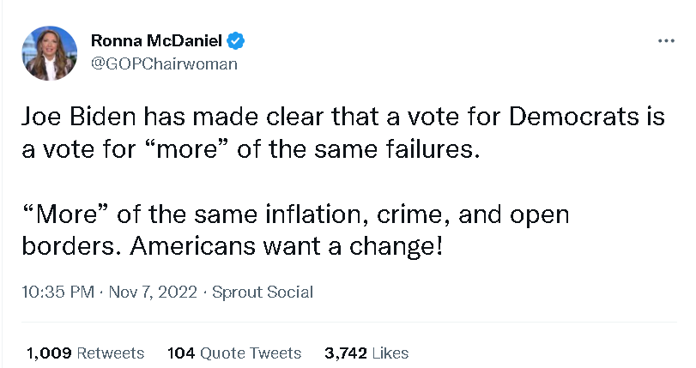Click the 1,009 retweet count number
The image size is (696, 368).
(x=48, y=353)
